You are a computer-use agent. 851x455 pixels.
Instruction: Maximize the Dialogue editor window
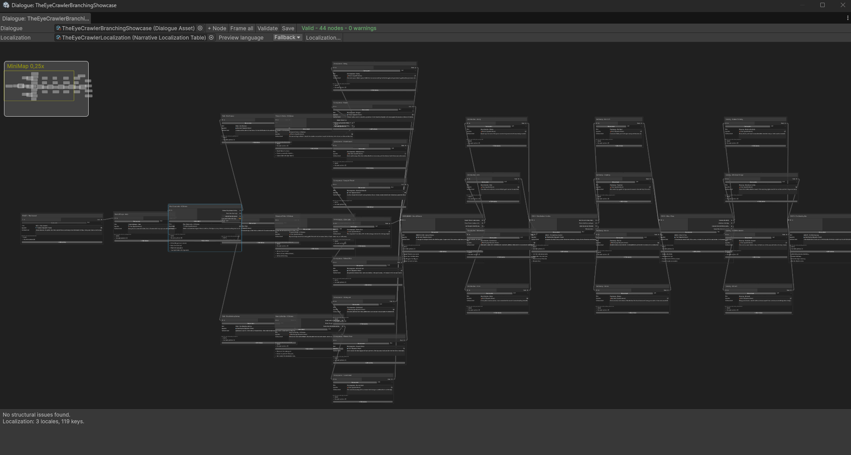822,5
